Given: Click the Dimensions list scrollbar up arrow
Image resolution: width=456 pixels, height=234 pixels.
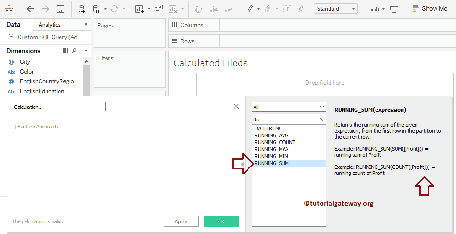Looking at the screenshot, I should (x=87, y=61).
